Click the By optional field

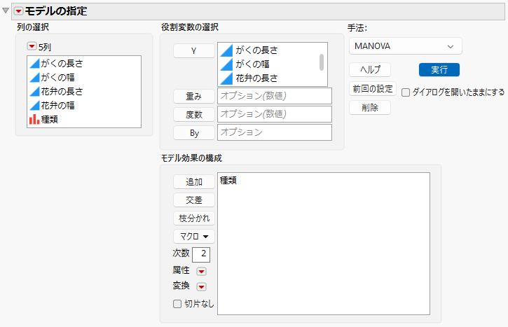tap(275, 132)
